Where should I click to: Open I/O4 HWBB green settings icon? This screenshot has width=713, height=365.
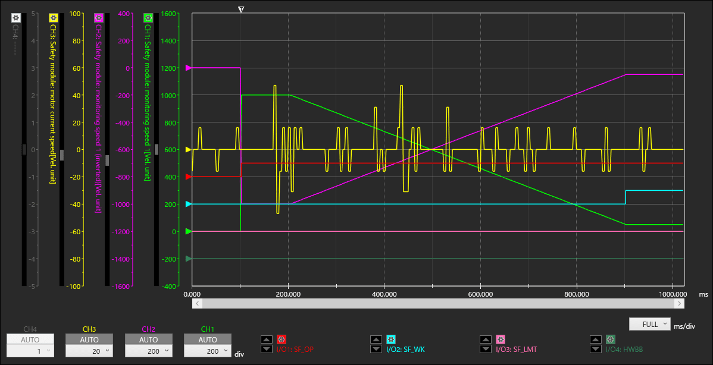(x=611, y=339)
